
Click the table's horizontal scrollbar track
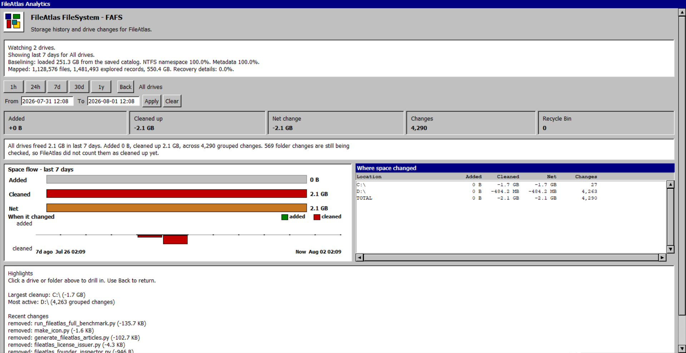coord(511,257)
